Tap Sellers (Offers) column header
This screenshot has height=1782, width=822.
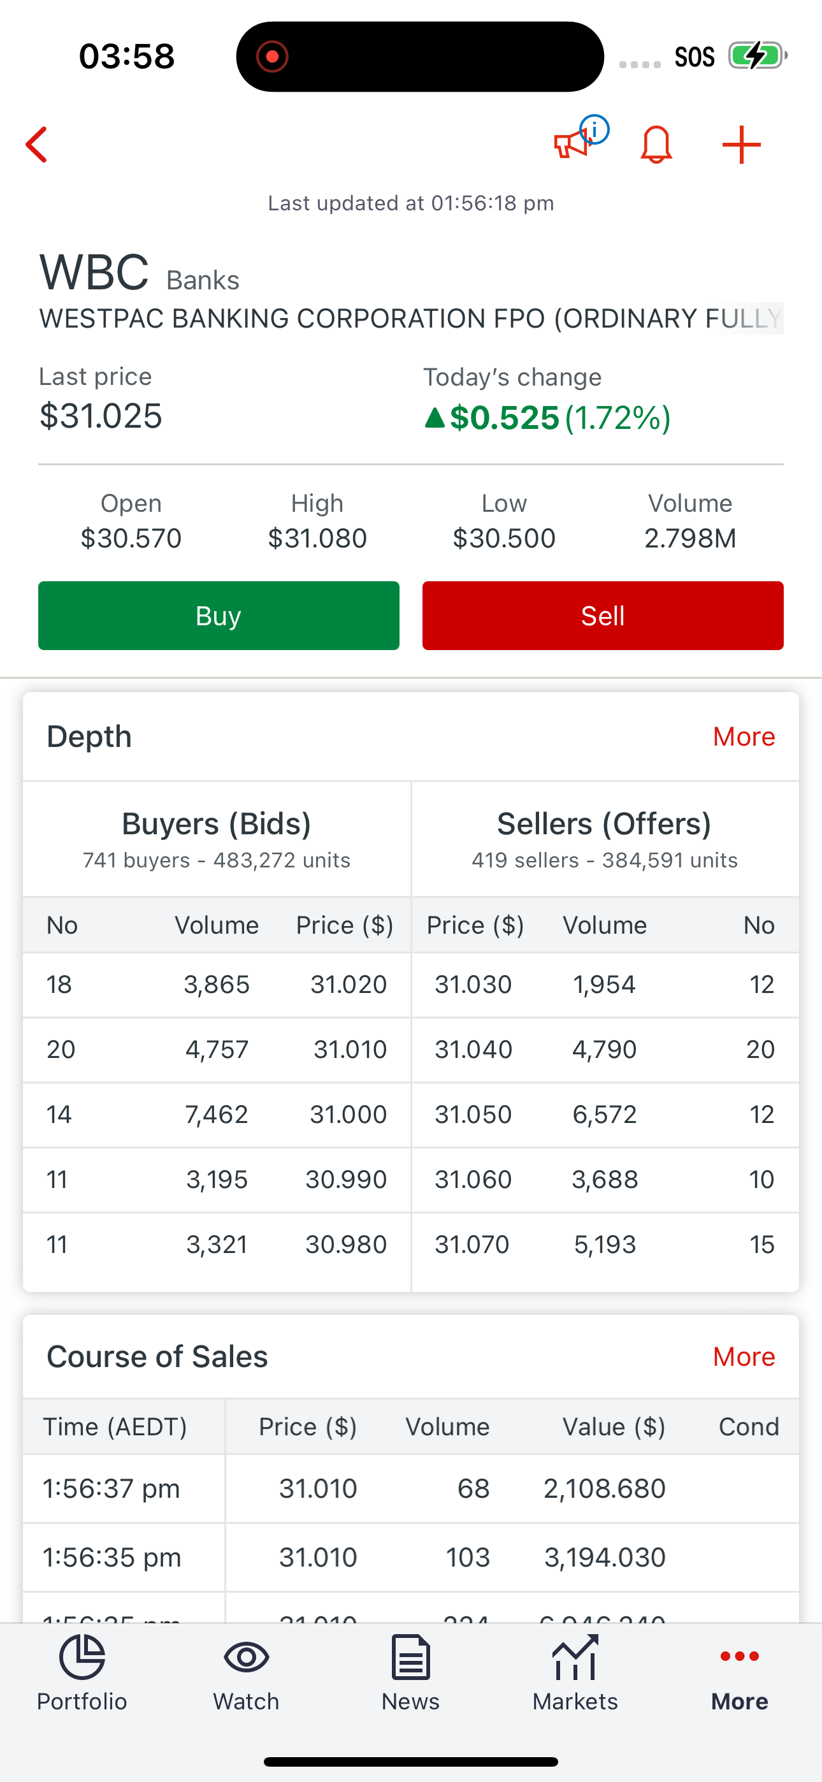604,824
